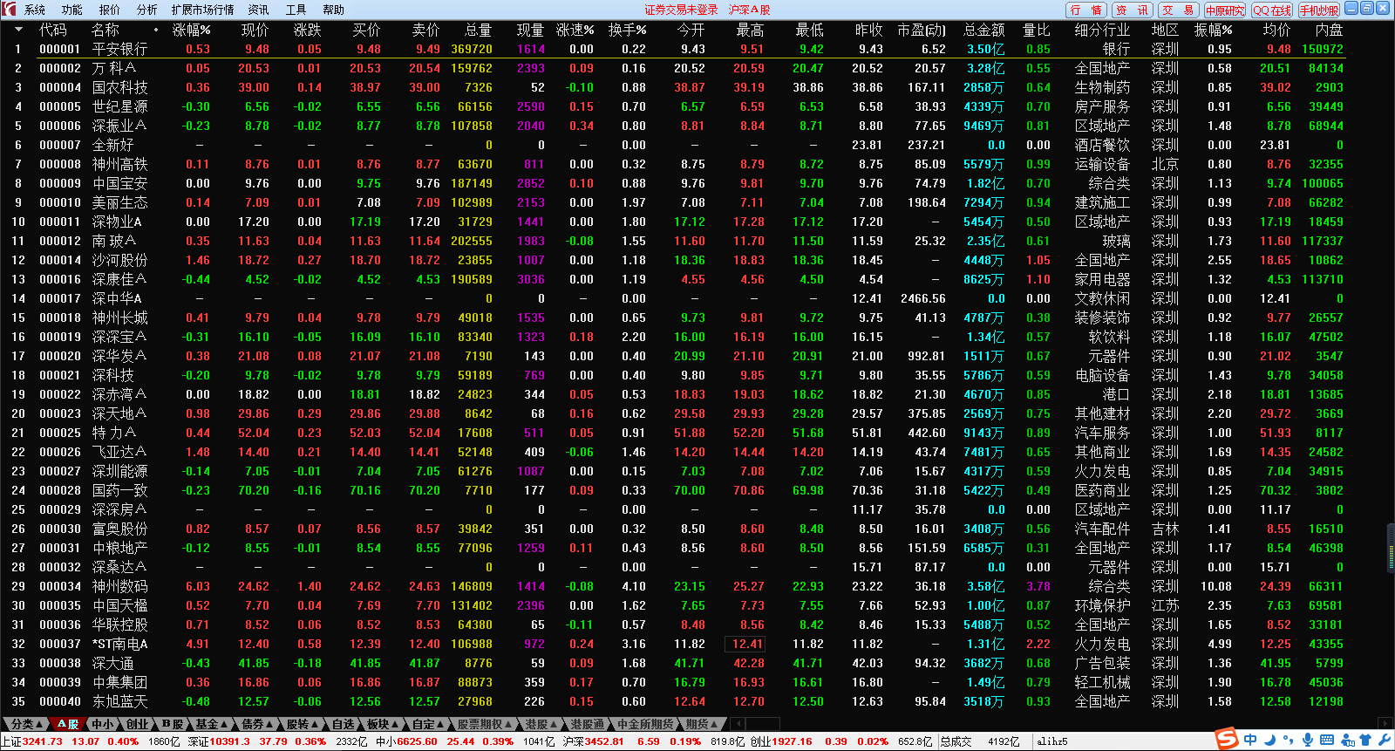Expand the 板块 sector tab menu
The image size is (1395, 751).
(383, 724)
